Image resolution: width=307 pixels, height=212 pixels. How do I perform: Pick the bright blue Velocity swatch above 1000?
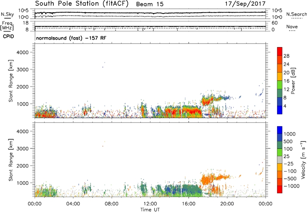pos(280,130)
